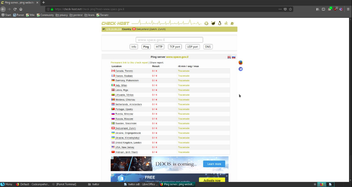The width and height of the screenshot is (352, 187).
Task: Open the Firefox Library icon
Action: click(x=317, y=9)
